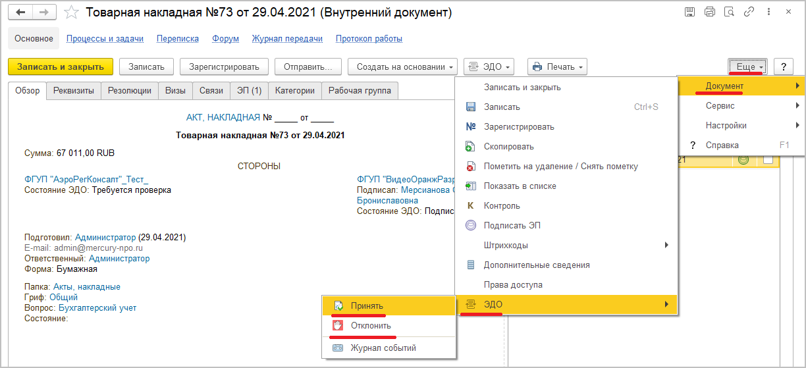Screen dimensions: 806x368
Task: Choose Записать и закрыть menu entry
Action: pyautogui.click(x=566, y=87)
